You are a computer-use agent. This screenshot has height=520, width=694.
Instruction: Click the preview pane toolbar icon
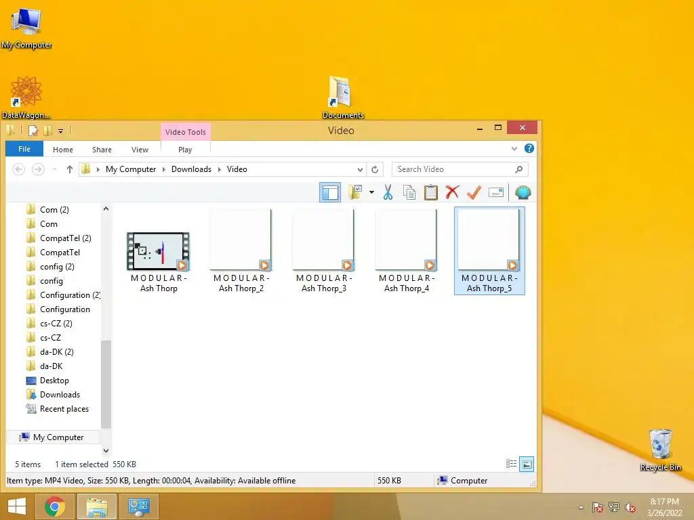pyautogui.click(x=330, y=192)
